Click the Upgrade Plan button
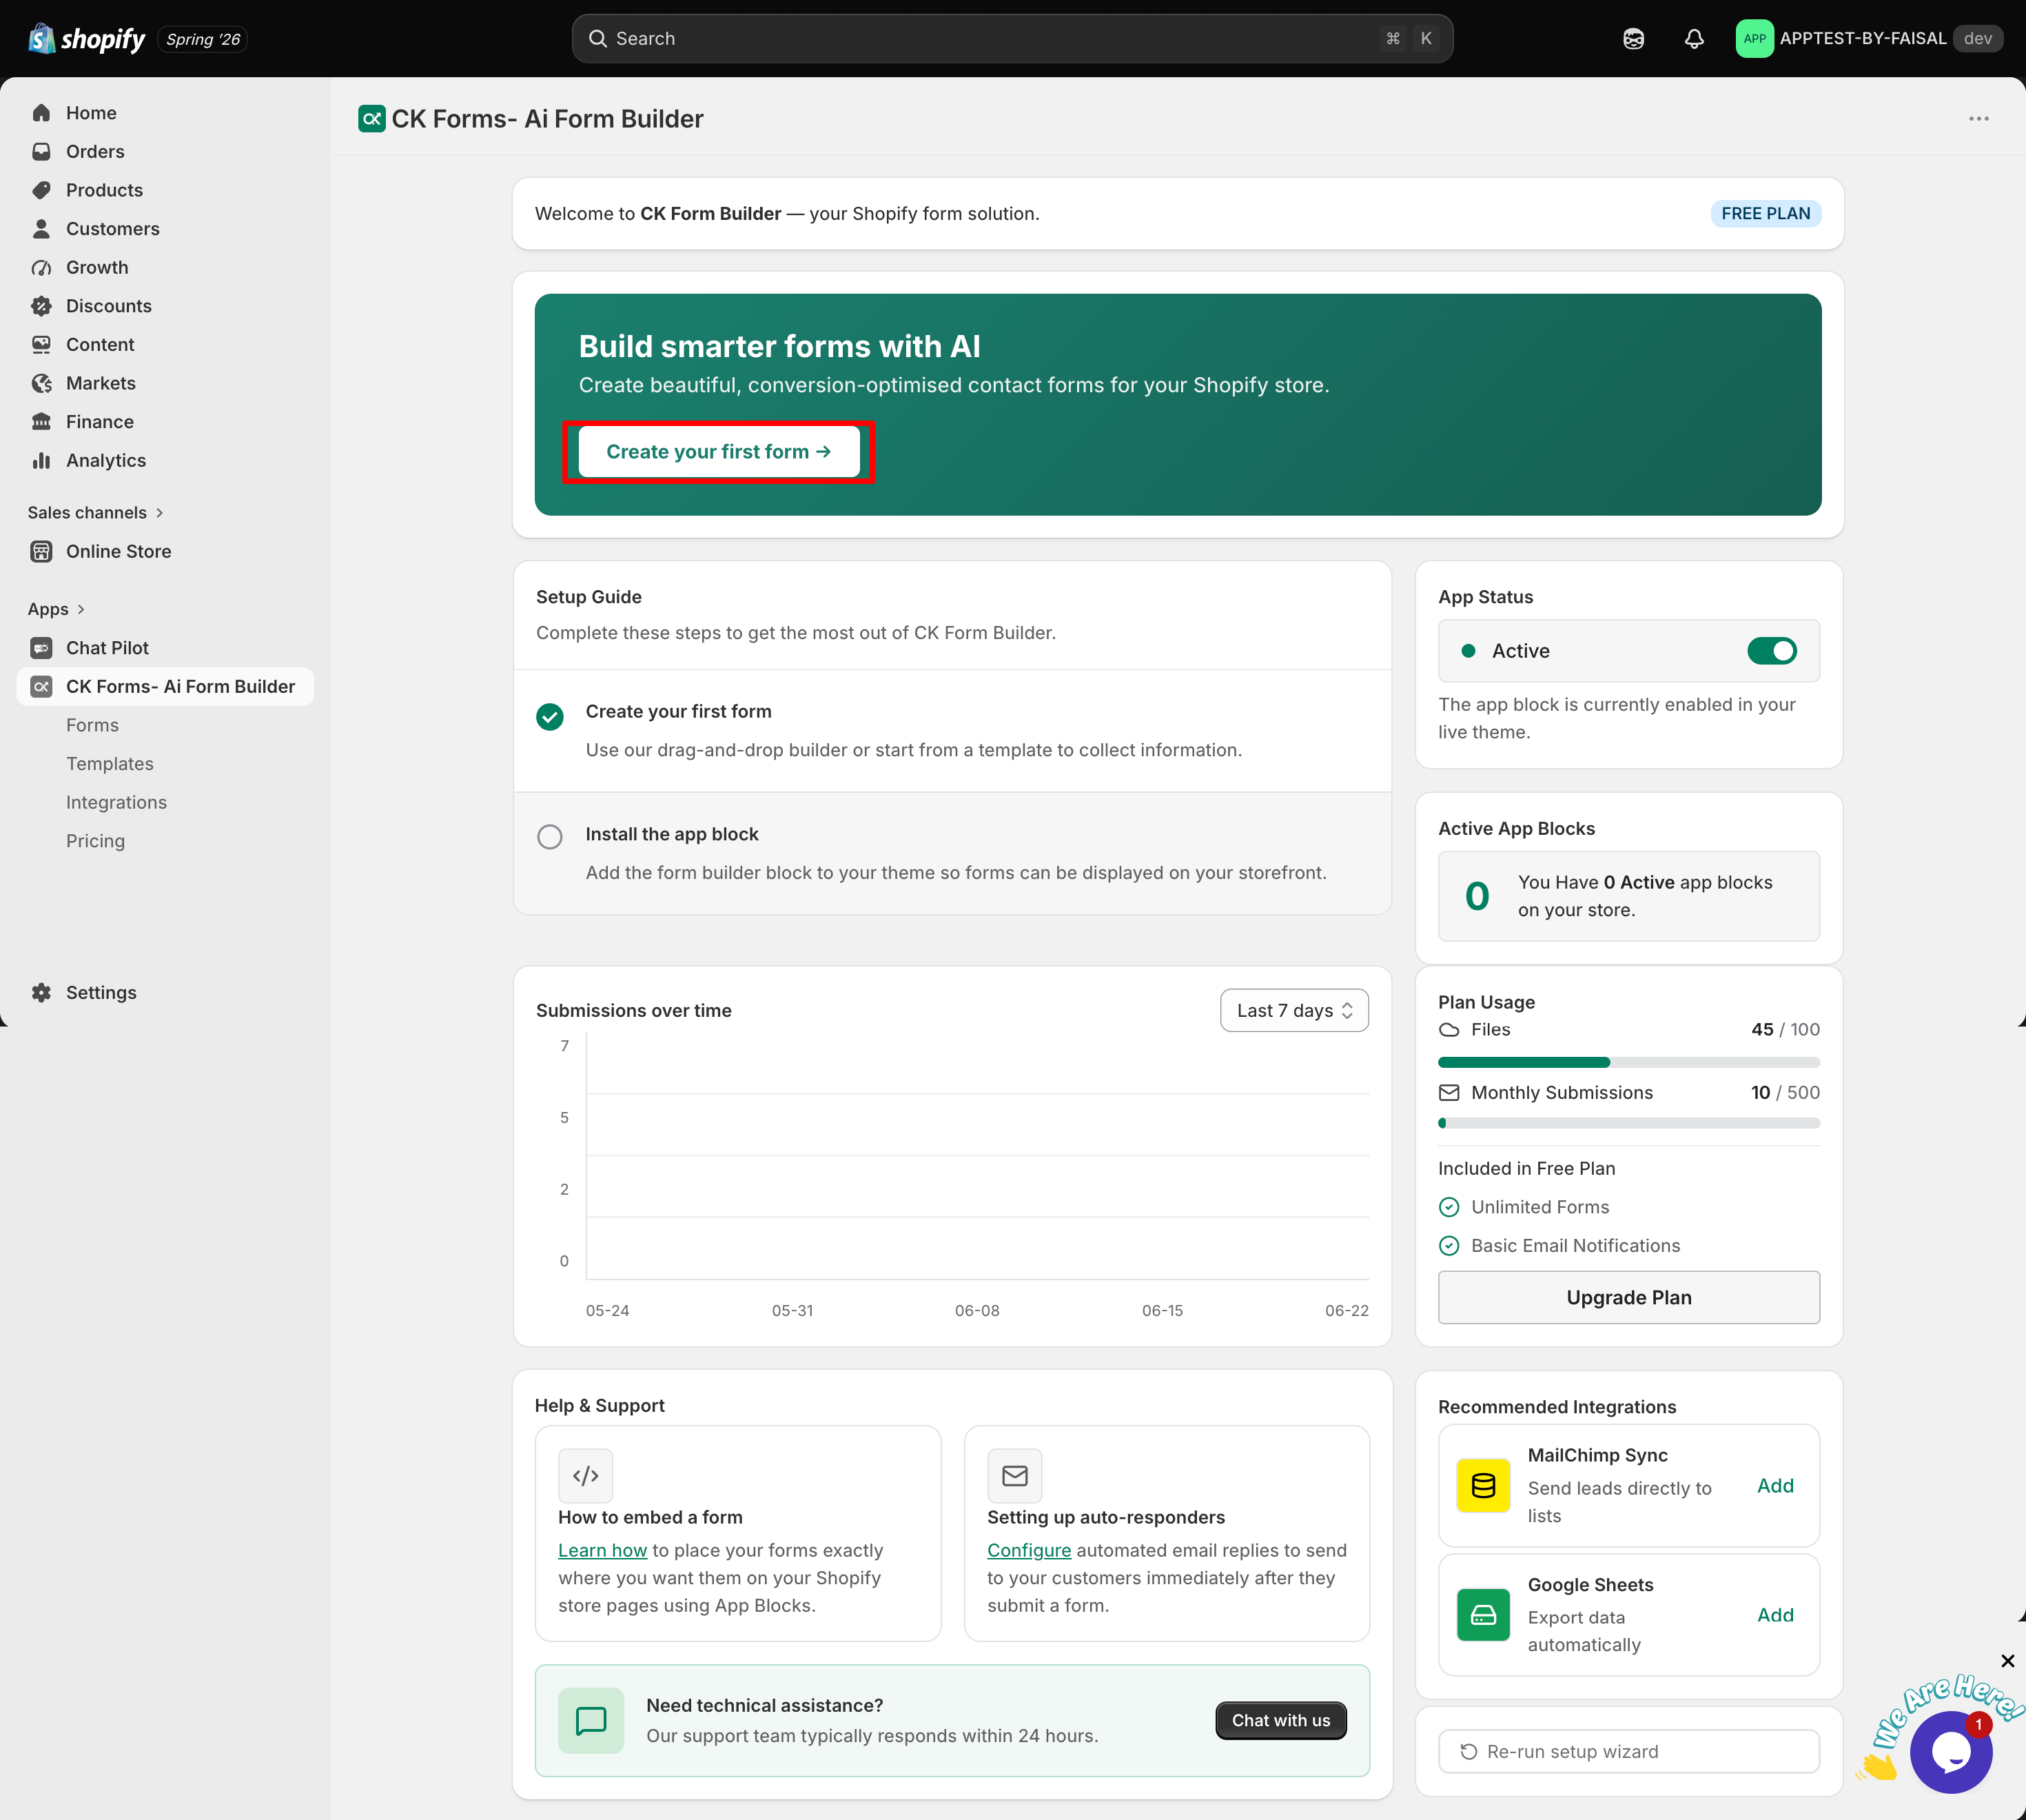The image size is (2026, 1820). (1629, 1298)
